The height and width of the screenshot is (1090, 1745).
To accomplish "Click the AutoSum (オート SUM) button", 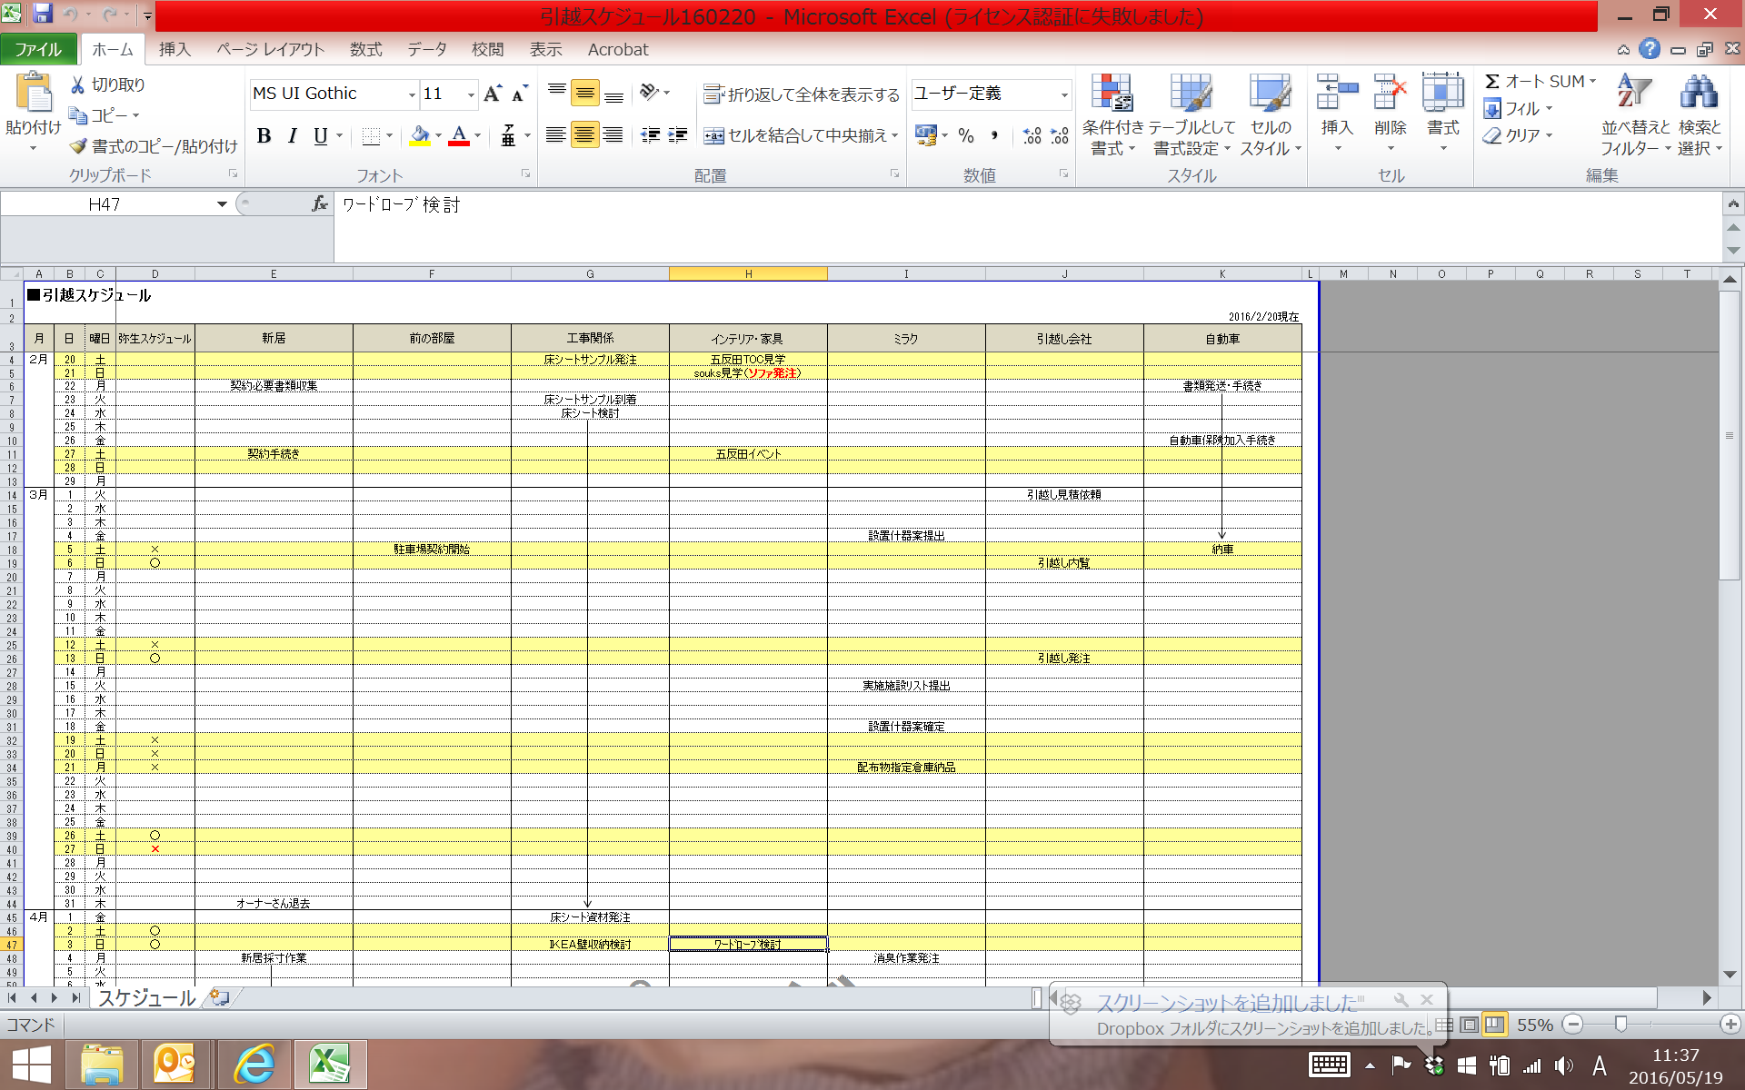I will coord(1540,82).
